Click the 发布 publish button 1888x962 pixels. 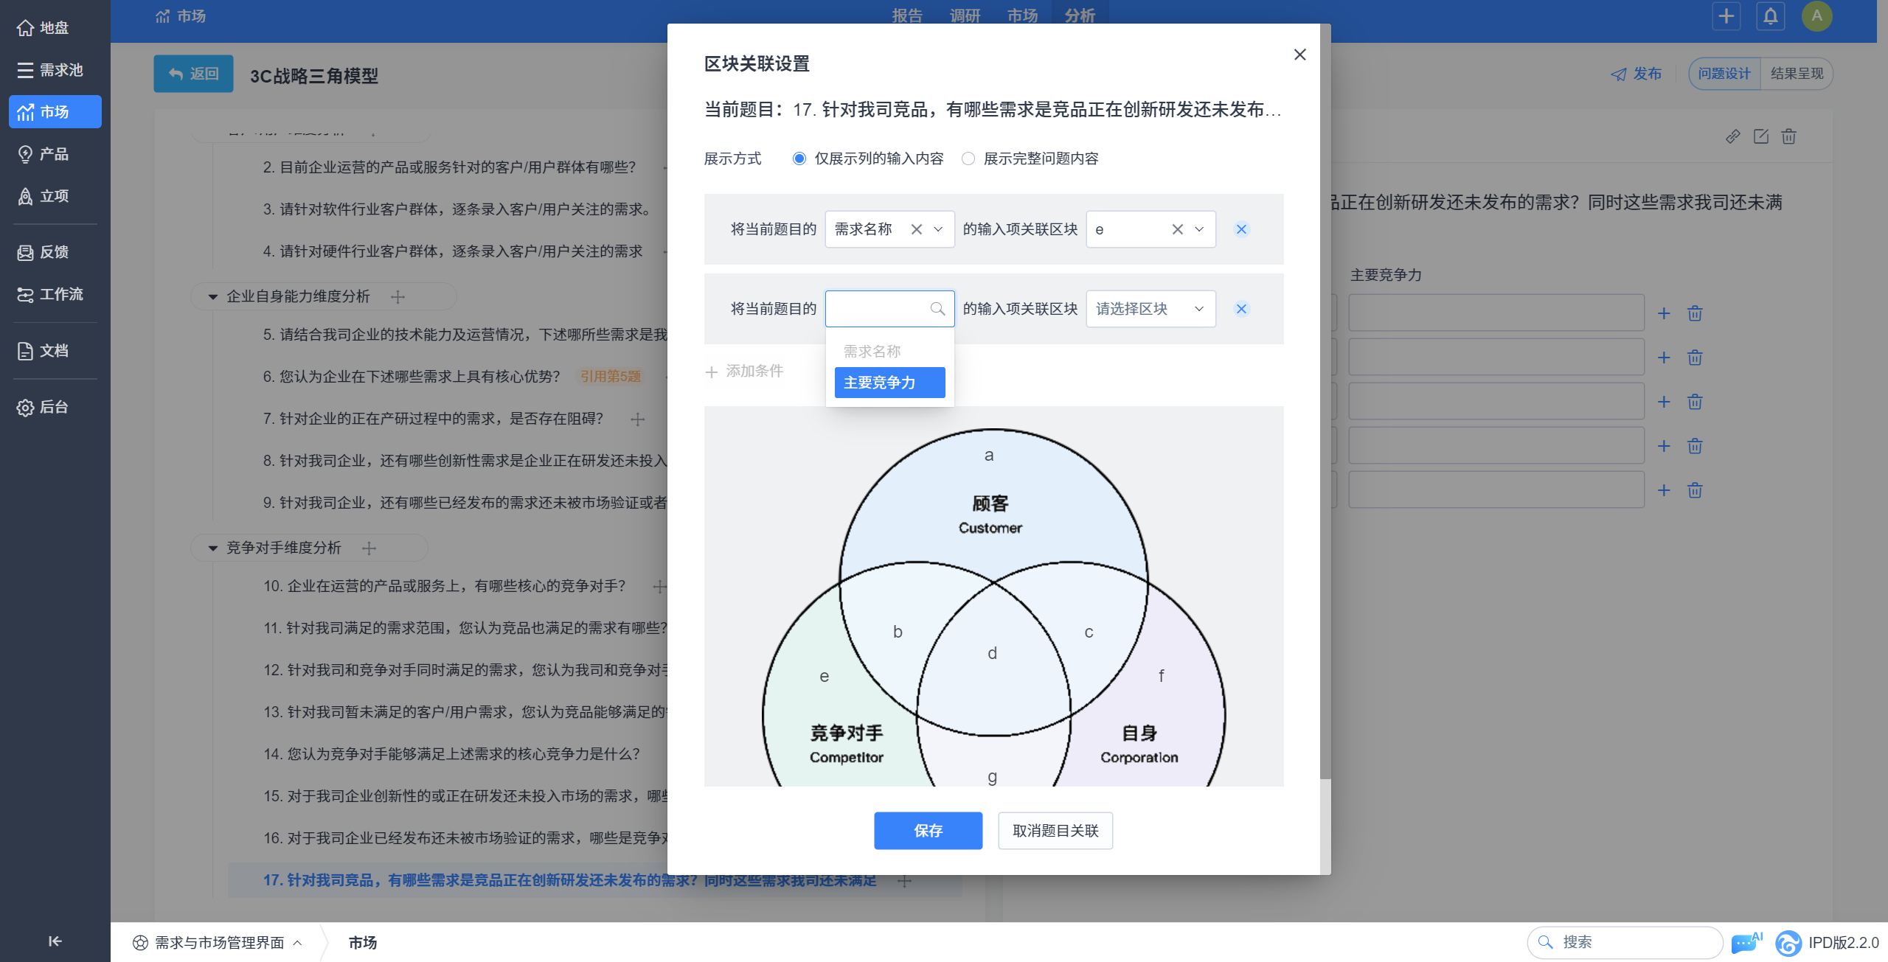tap(1637, 74)
